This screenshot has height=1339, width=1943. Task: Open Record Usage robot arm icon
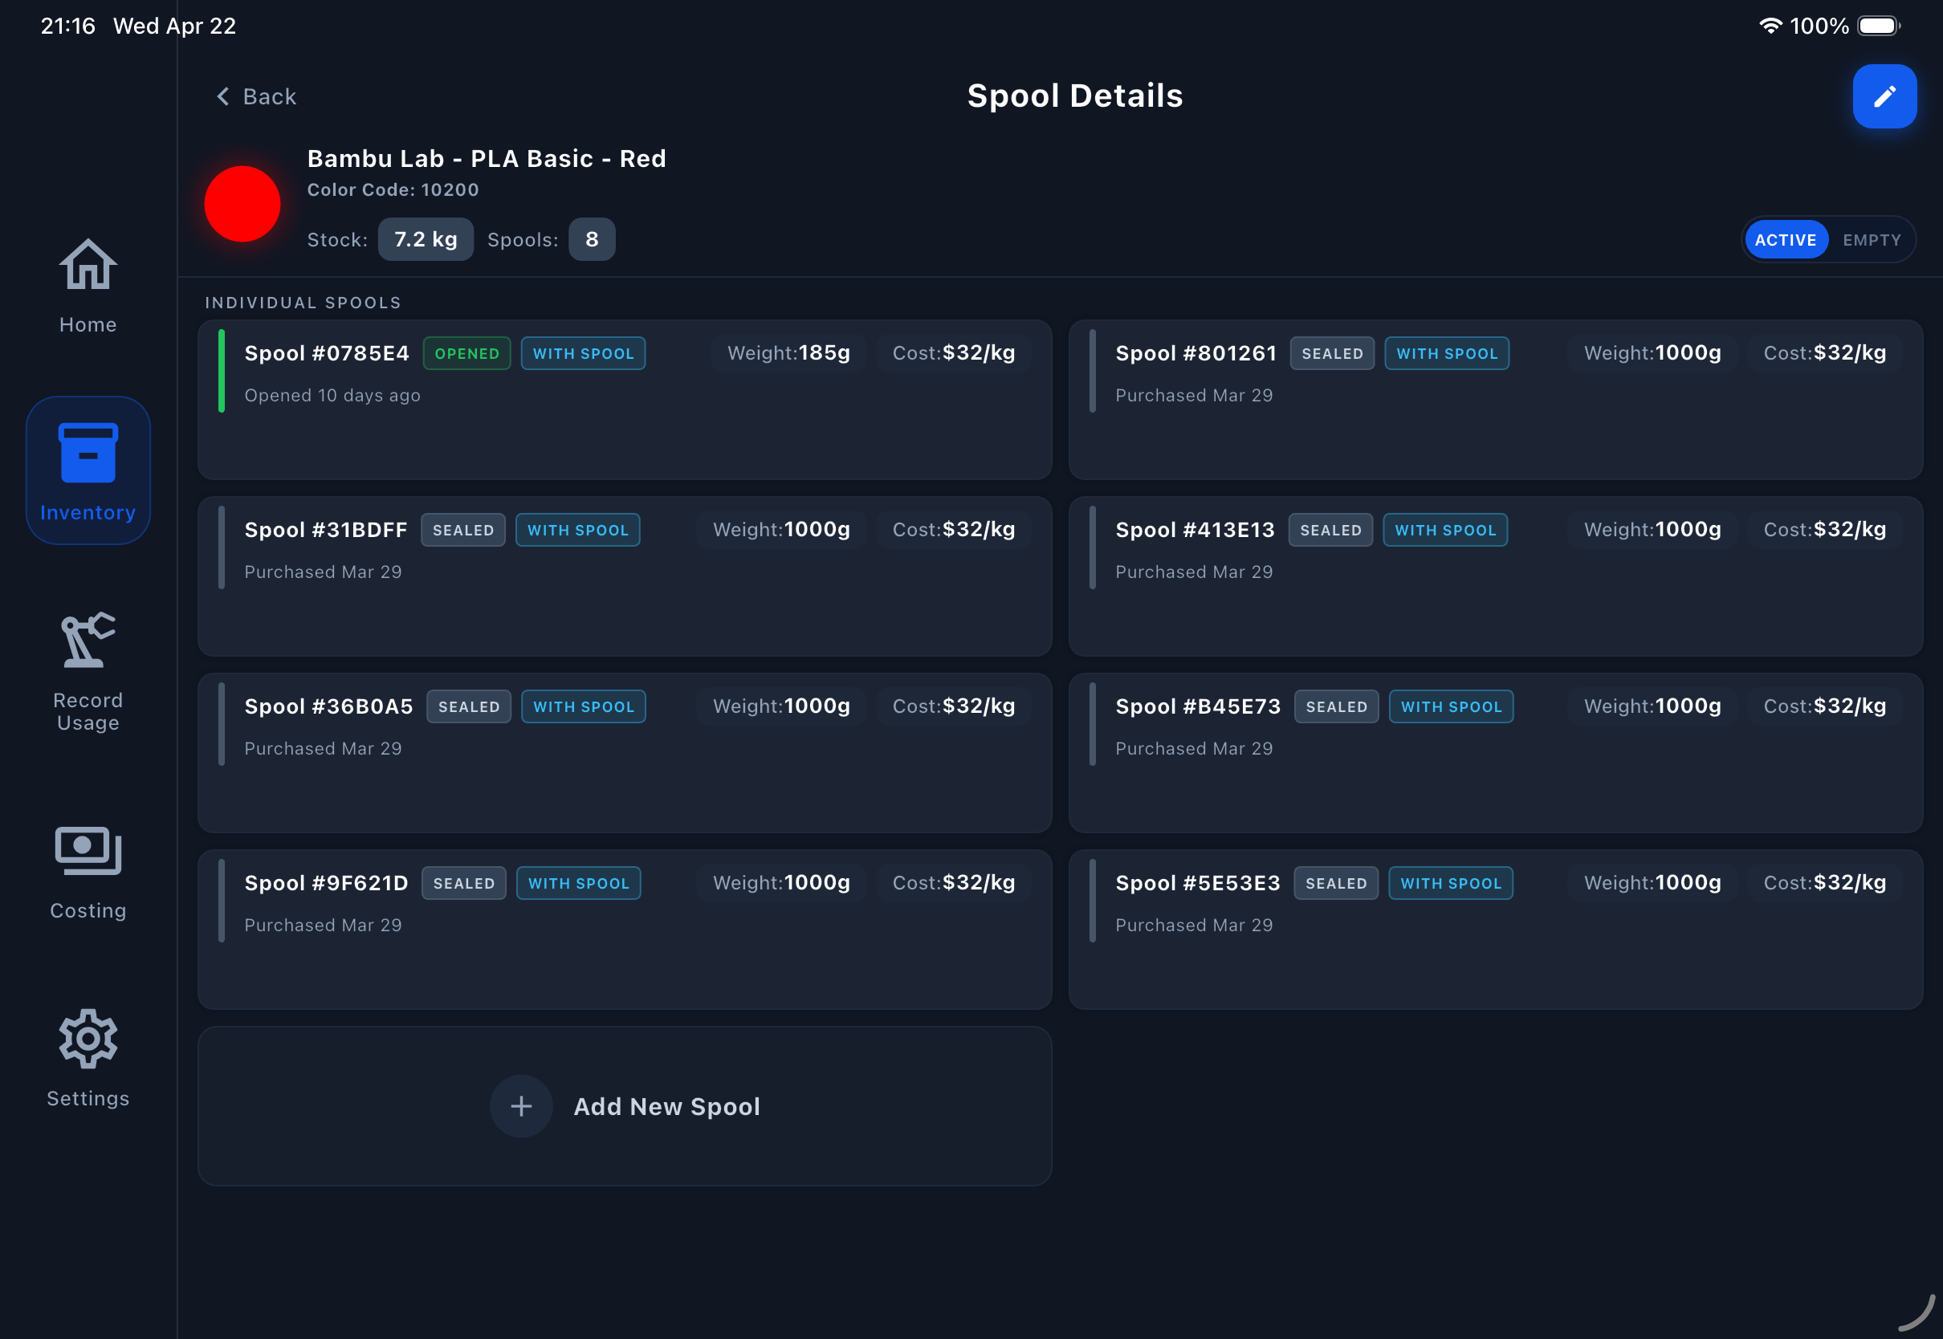pyautogui.click(x=88, y=640)
